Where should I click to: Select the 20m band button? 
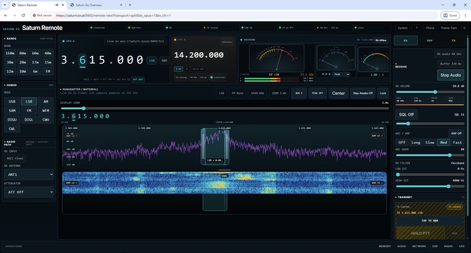coord(23,62)
